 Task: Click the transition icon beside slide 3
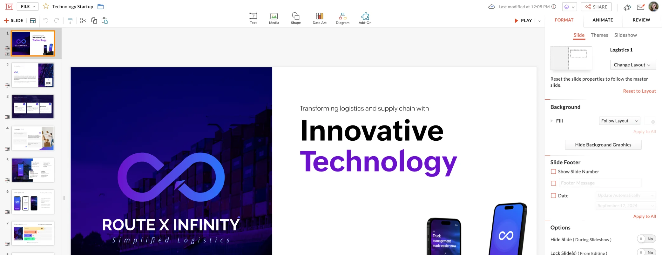7,117
